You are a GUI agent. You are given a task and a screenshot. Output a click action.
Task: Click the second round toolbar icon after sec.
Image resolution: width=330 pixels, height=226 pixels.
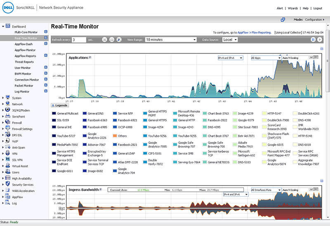(x=112, y=40)
